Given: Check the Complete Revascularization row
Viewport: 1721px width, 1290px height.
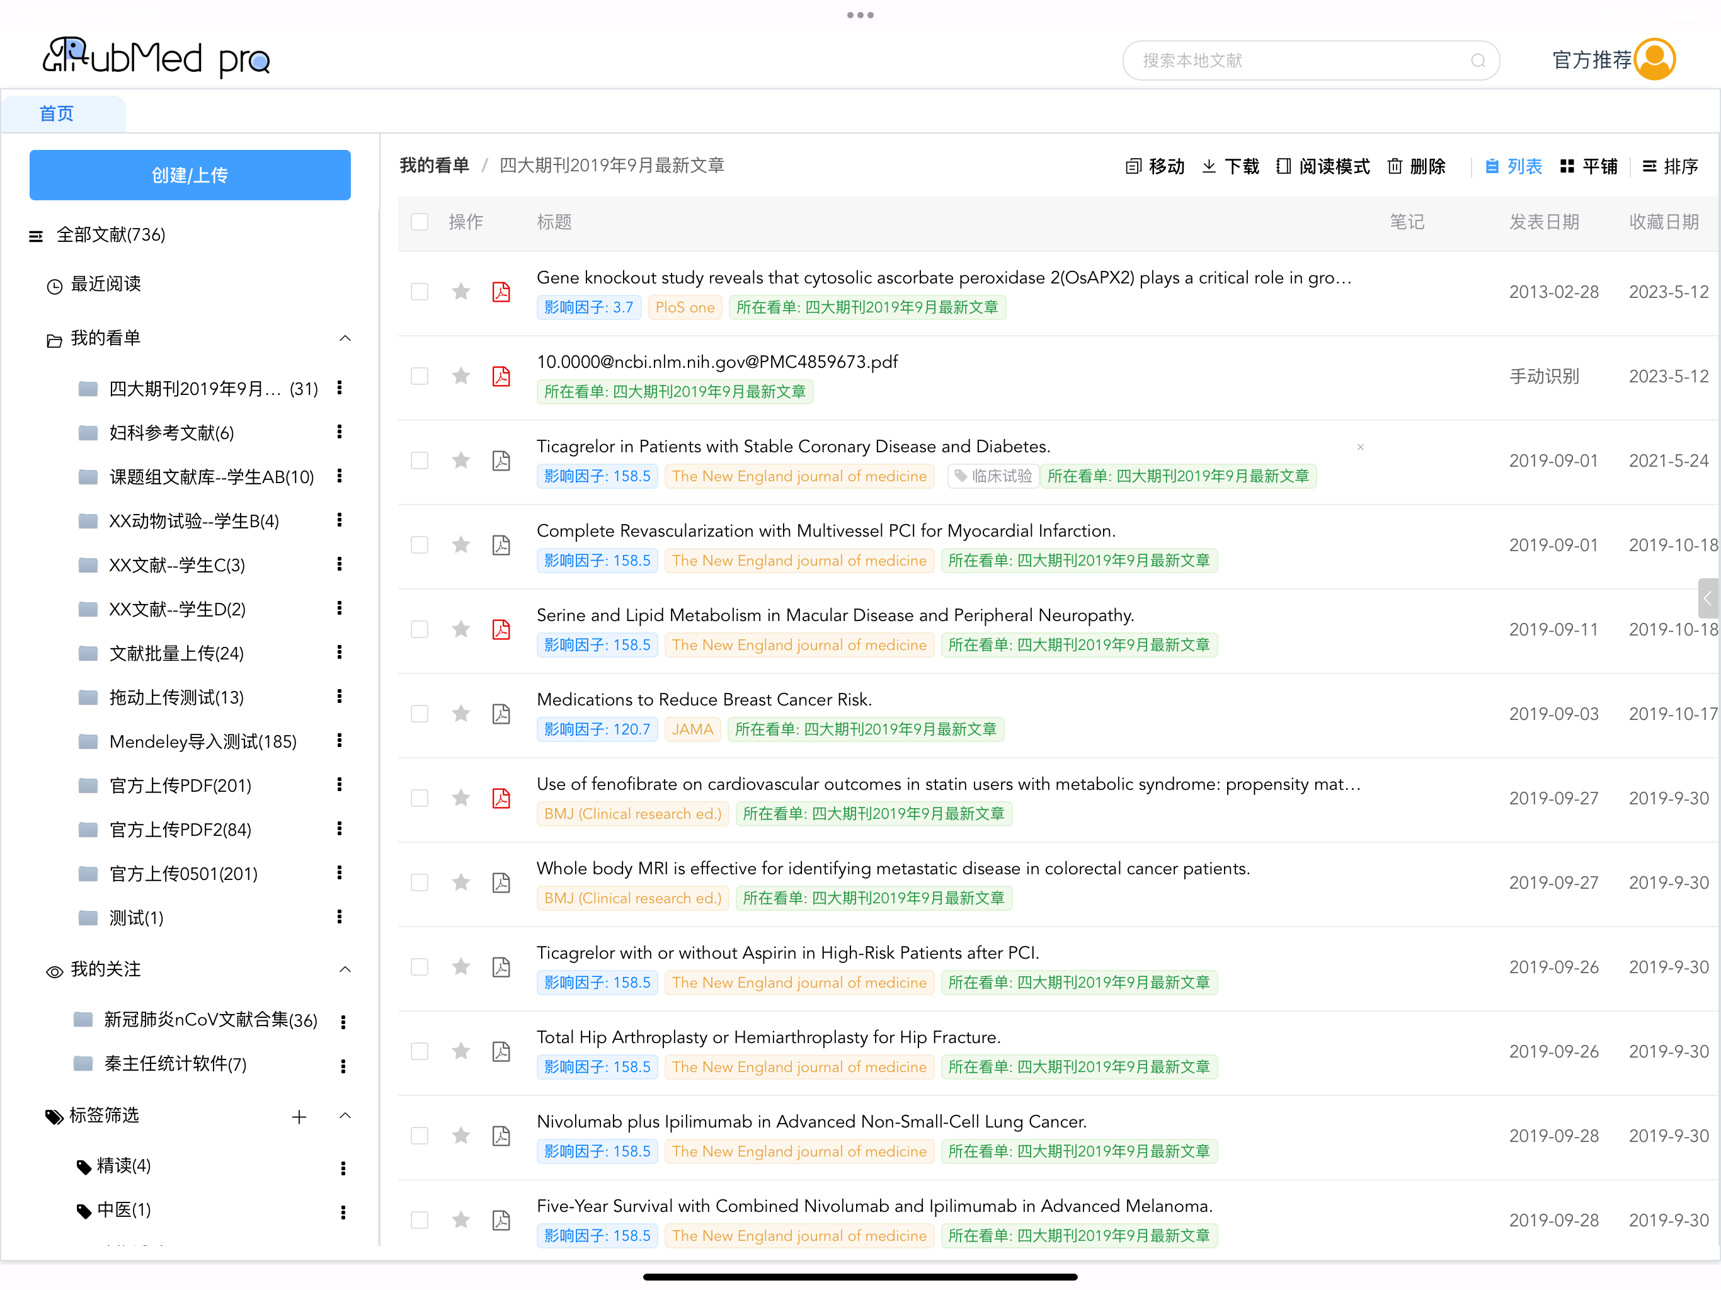Looking at the screenshot, I should click(x=420, y=545).
